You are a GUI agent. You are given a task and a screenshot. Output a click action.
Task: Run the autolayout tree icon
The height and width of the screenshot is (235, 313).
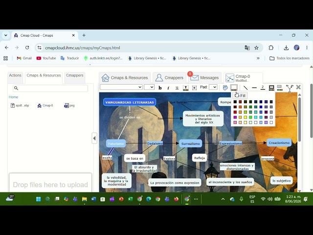[290, 88]
